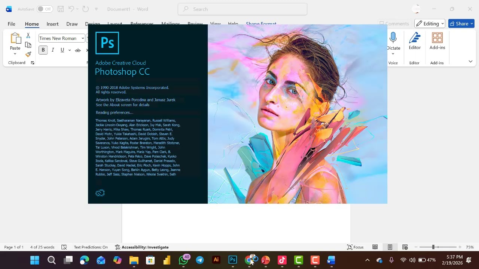479x269 pixels.
Task: Toggle Italic formatting button
Action: pyautogui.click(x=53, y=50)
